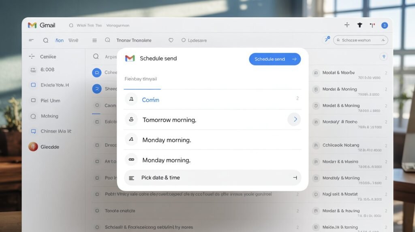Click the blue Schedule send button

pos(275,59)
